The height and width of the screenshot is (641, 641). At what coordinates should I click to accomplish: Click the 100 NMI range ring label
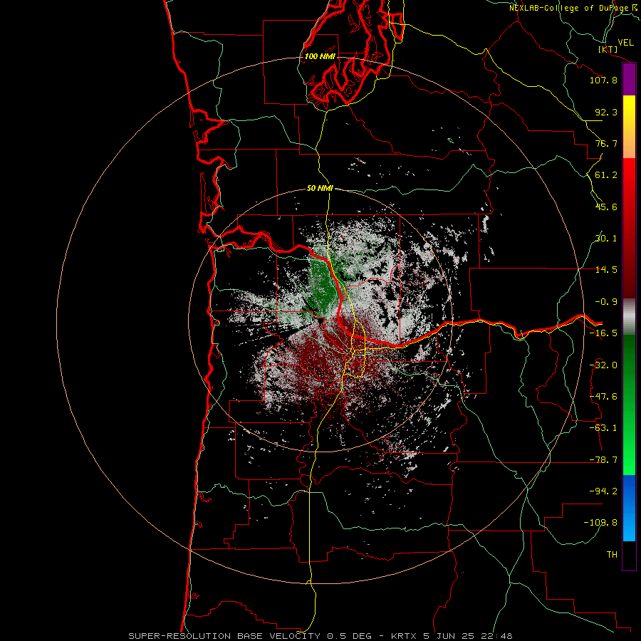(320, 56)
